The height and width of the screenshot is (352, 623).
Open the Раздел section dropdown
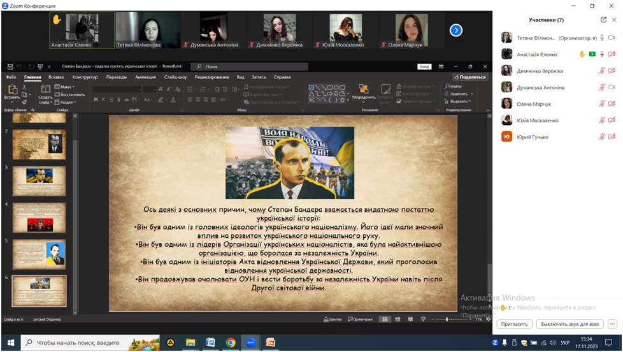(x=65, y=102)
